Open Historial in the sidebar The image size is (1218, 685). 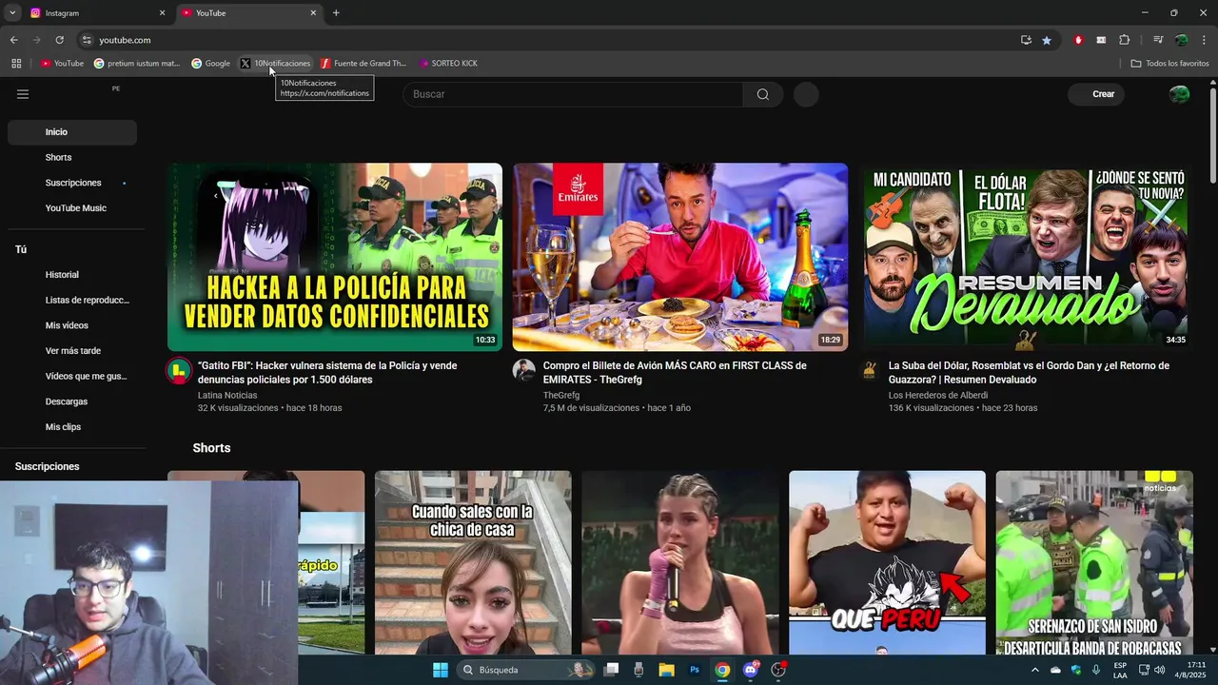pos(72,275)
